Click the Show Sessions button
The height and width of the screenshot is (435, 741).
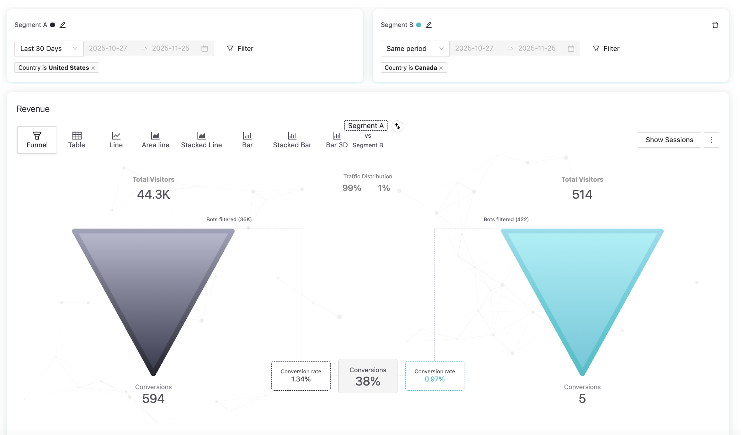click(x=669, y=140)
